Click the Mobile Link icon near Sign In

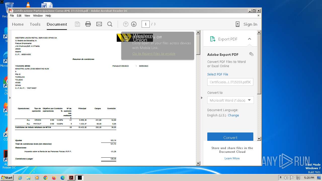point(237,24)
